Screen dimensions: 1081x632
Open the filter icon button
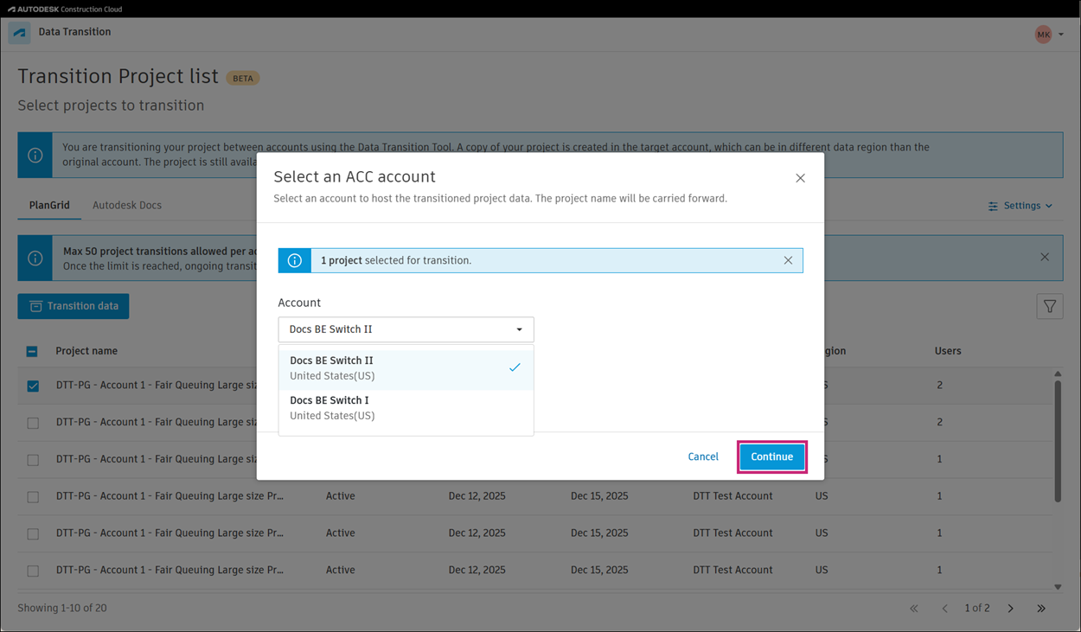[1050, 306]
